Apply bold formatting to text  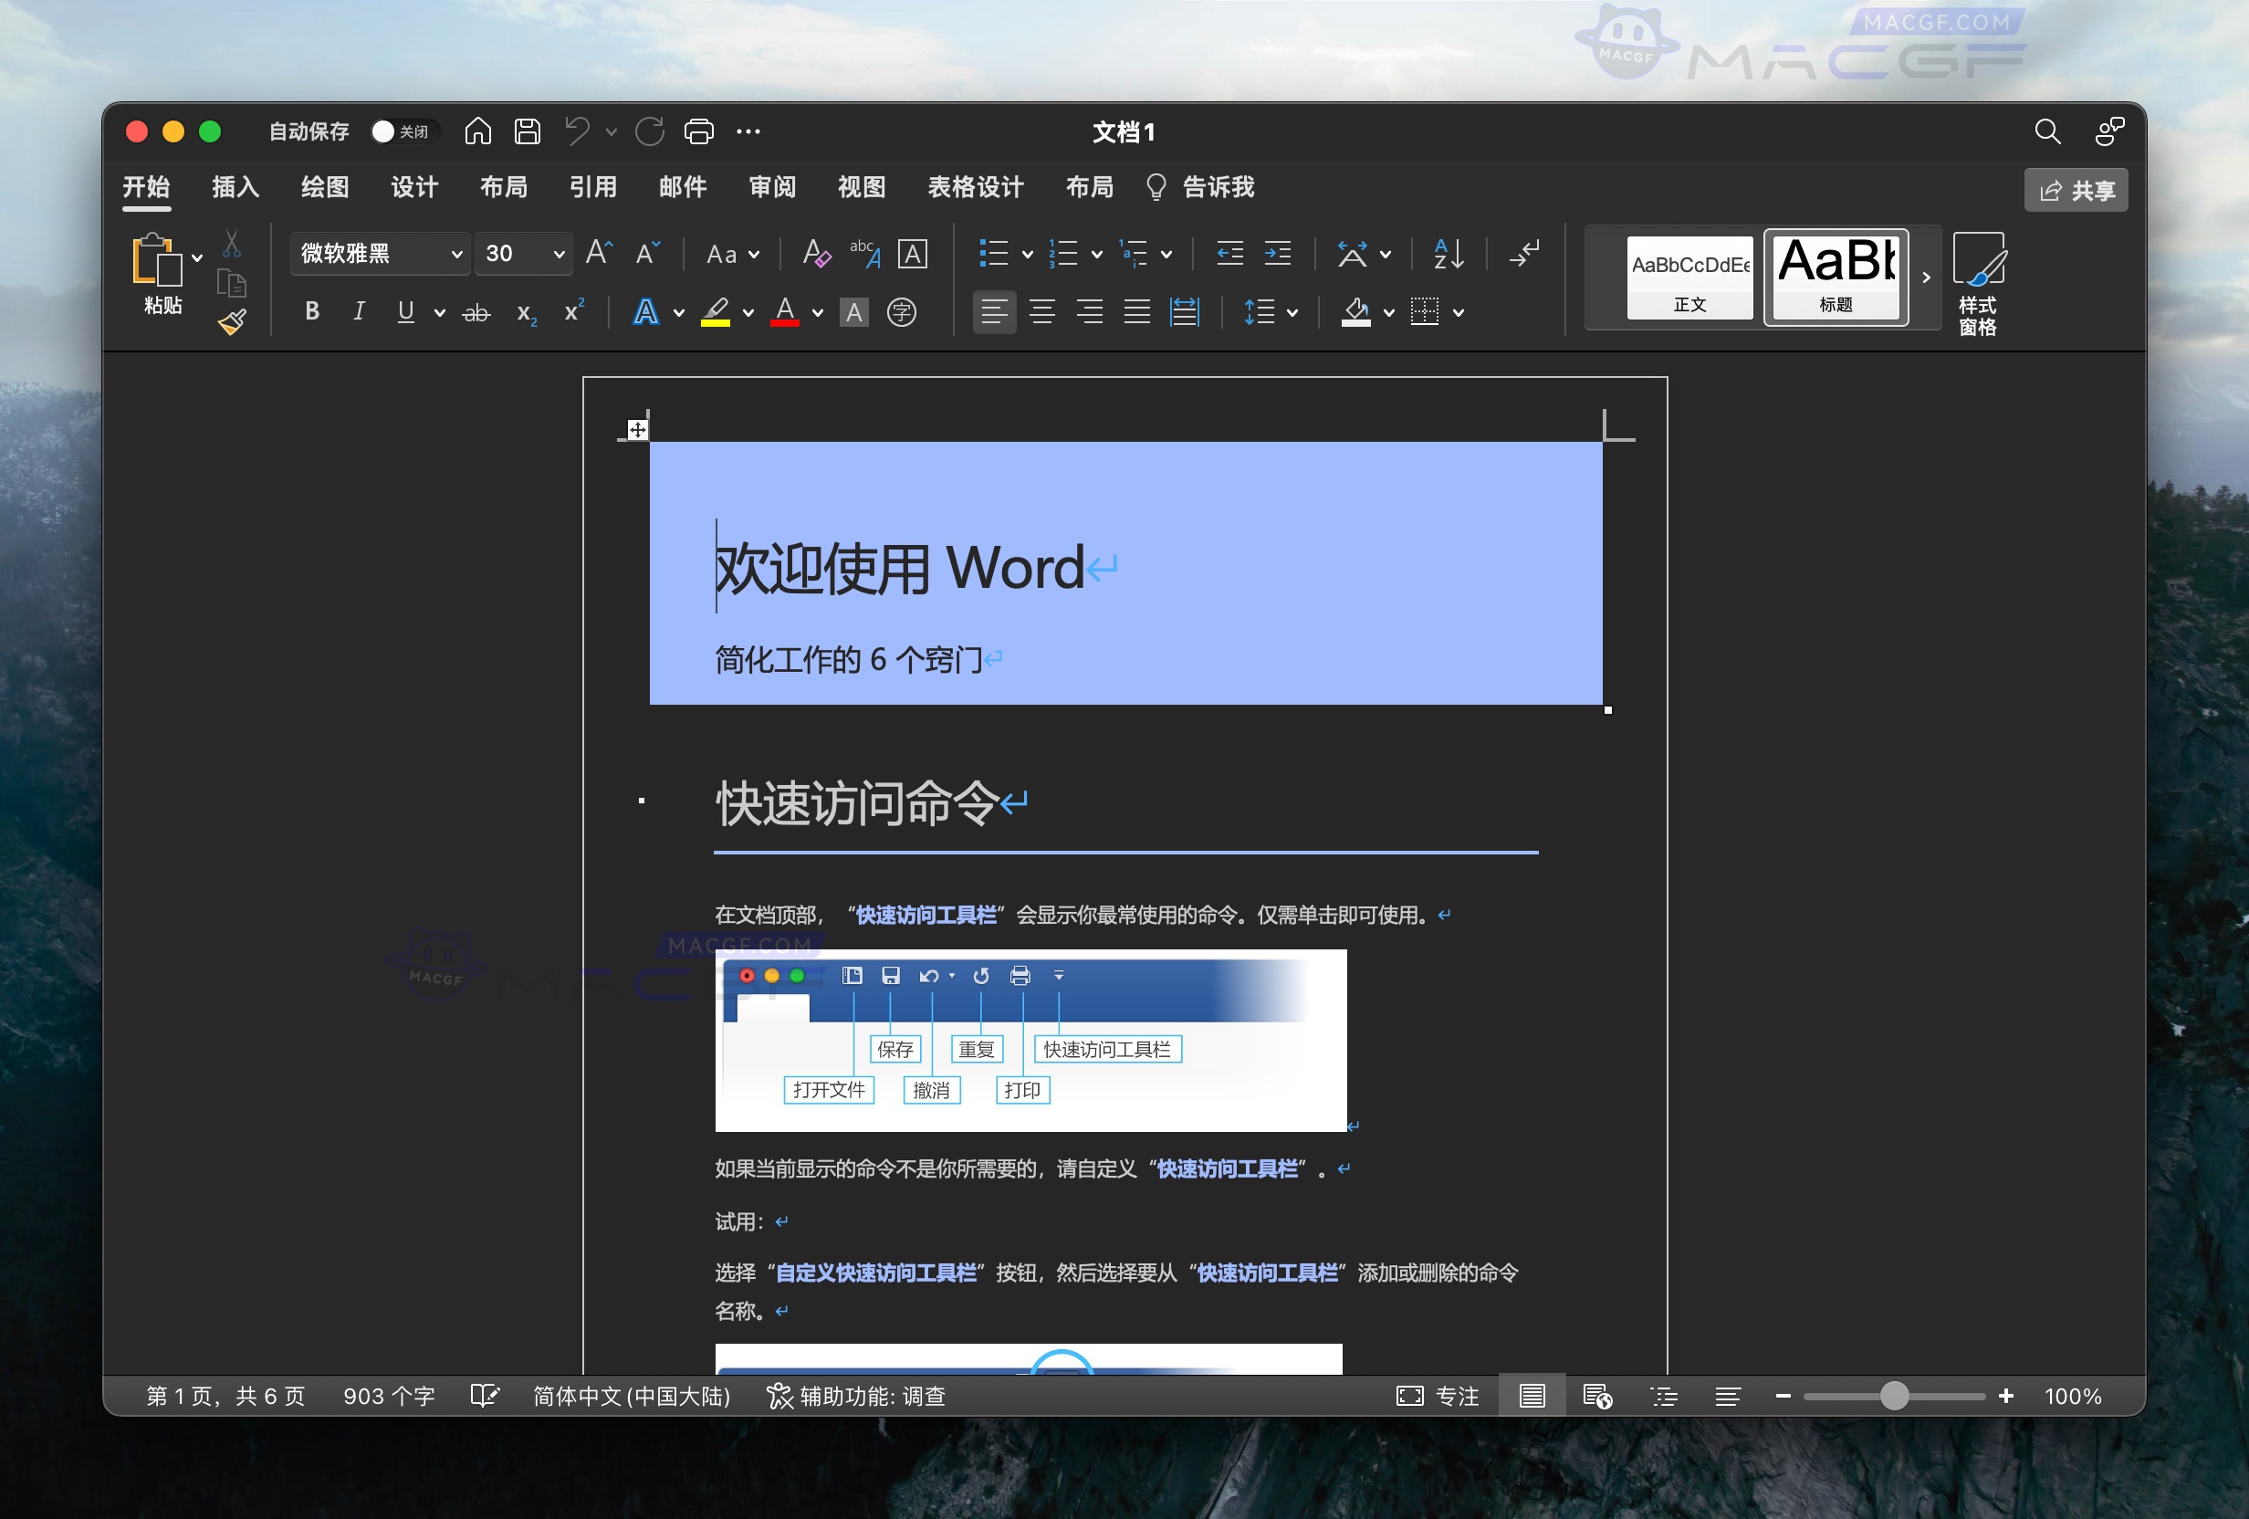click(311, 311)
